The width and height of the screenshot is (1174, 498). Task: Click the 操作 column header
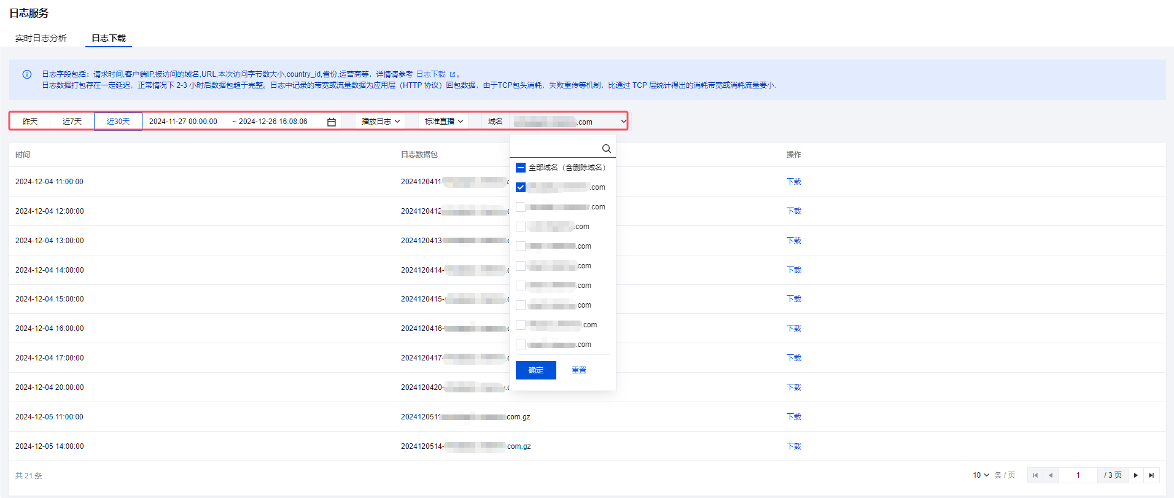(x=794, y=155)
